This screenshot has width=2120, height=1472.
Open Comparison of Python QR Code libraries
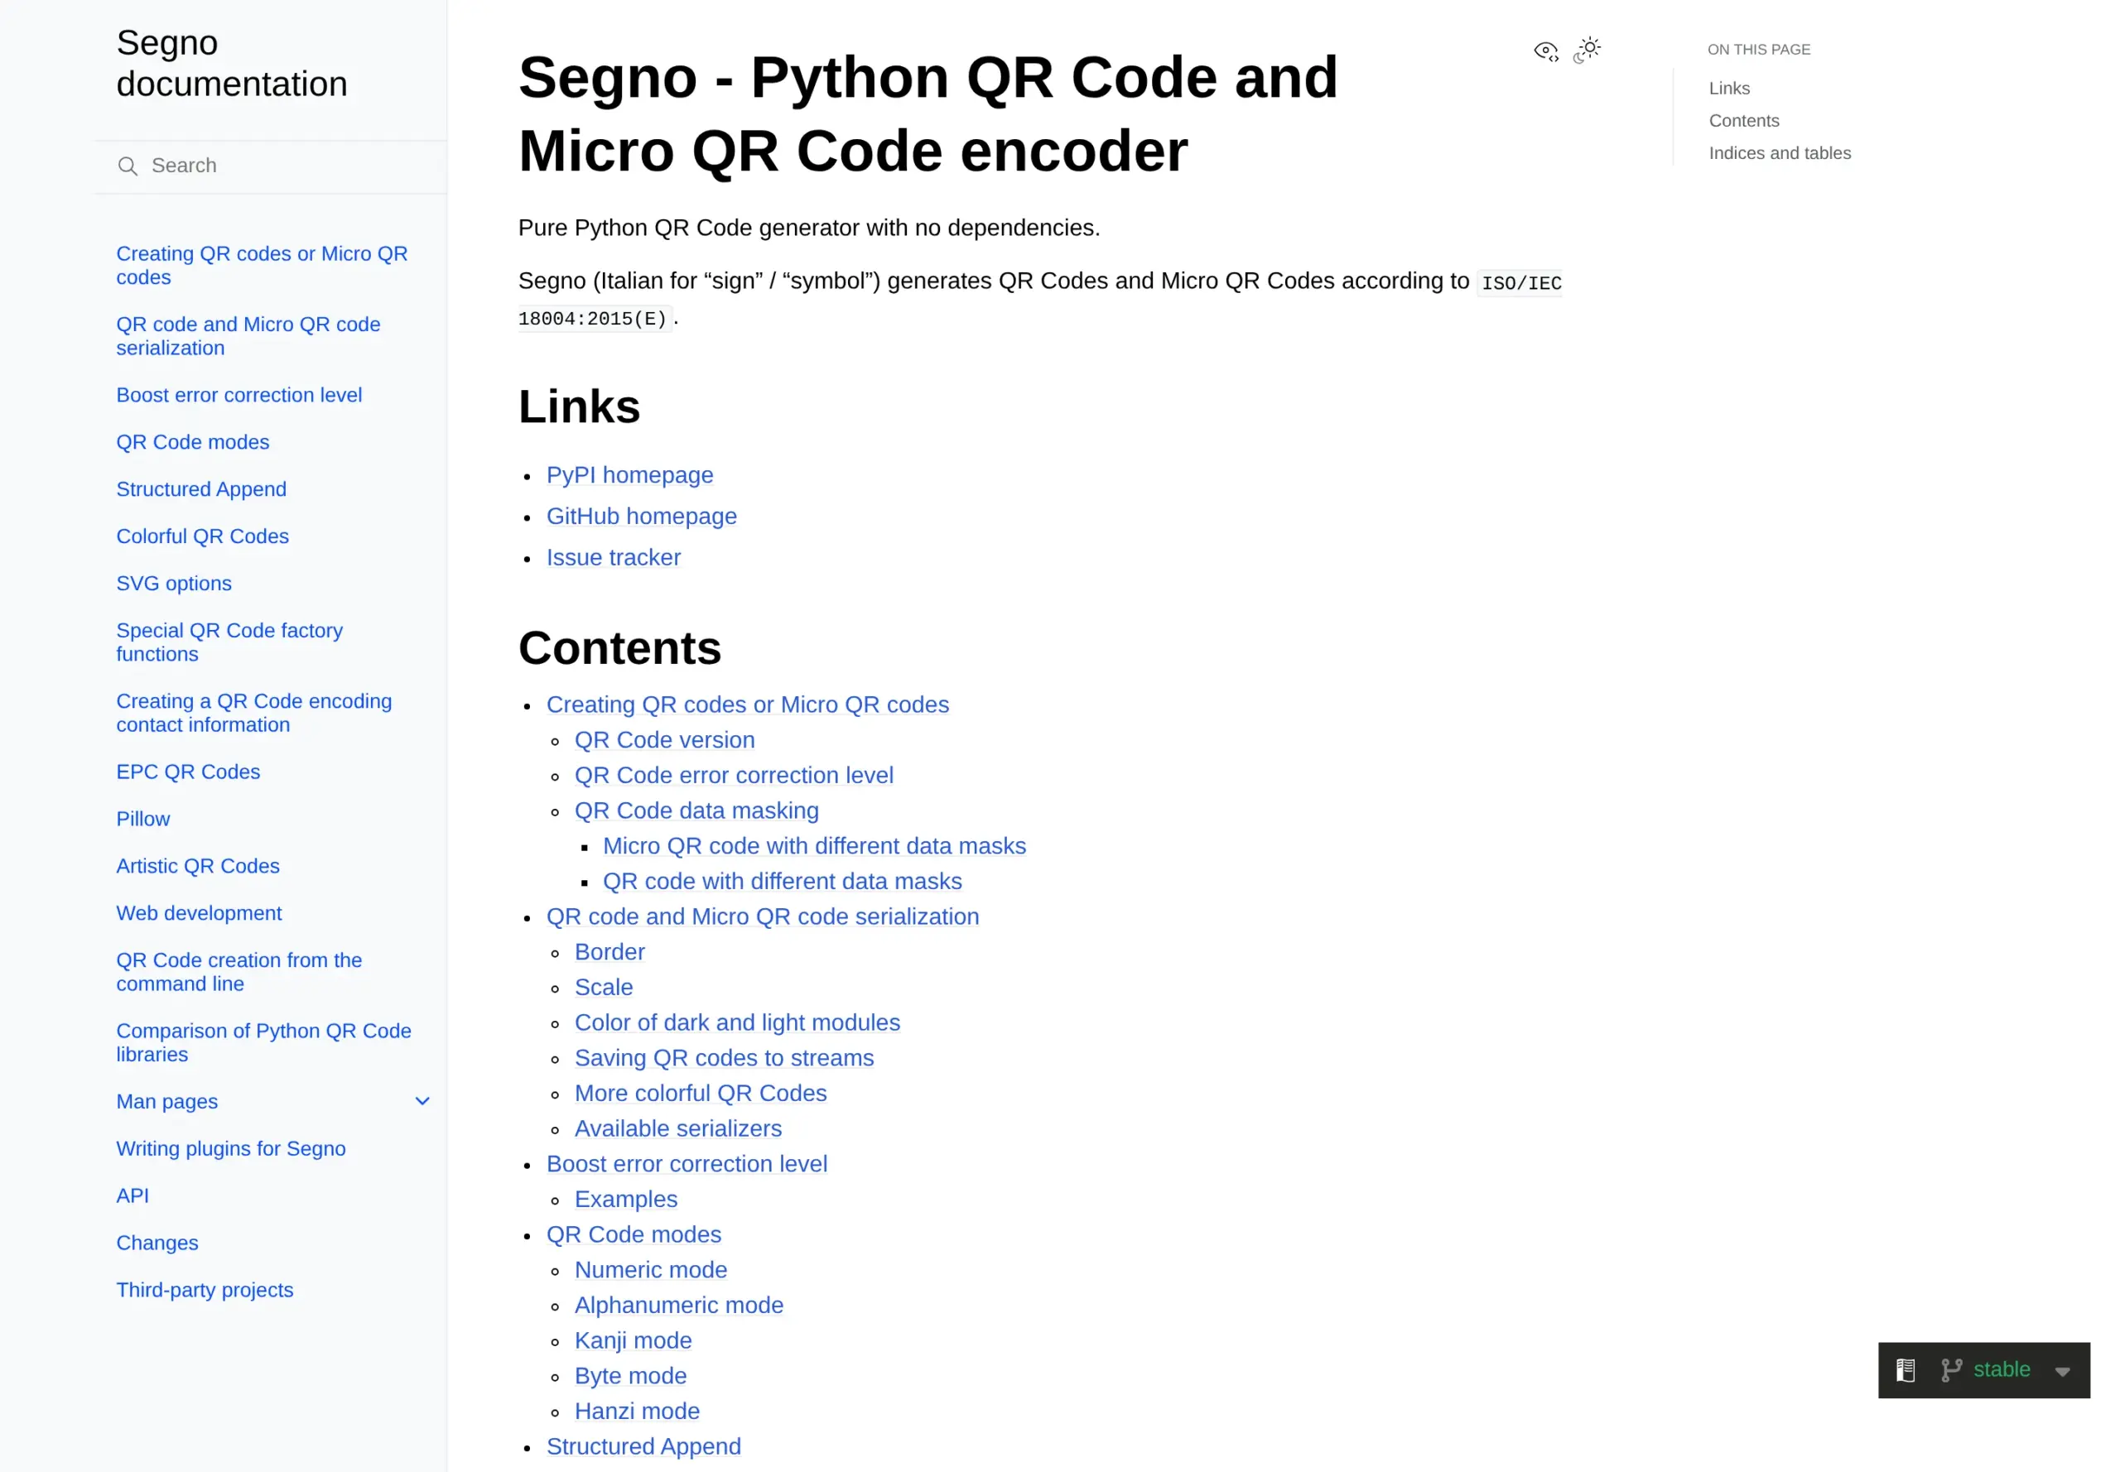[x=264, y=1042]
